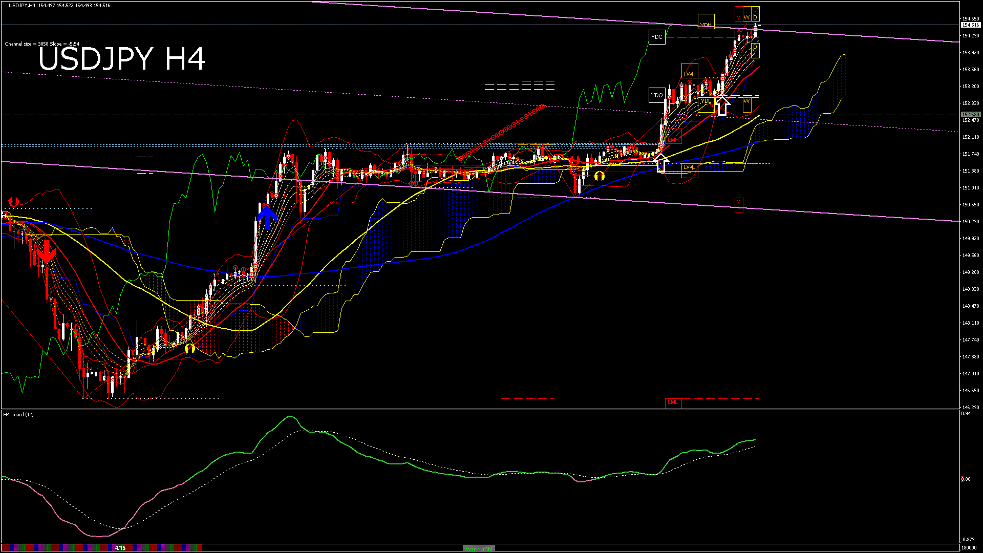Click white up arrow beside YDL label
This screenshot has height=553, width=983.
coord(722,105)
